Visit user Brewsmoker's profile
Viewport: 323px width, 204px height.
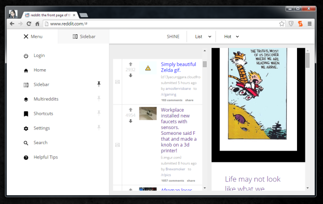point(175,169)
